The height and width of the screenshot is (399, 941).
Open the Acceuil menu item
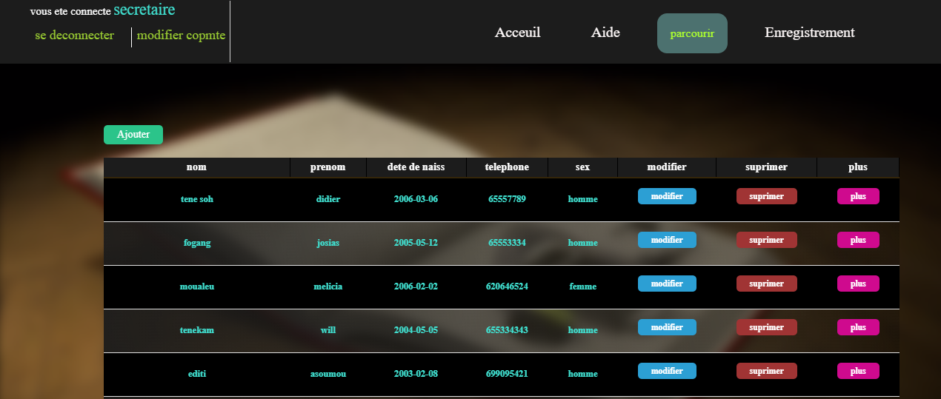pyautogui.click(x=517, y=33)
